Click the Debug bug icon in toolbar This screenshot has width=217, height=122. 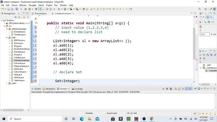(59, 9)
